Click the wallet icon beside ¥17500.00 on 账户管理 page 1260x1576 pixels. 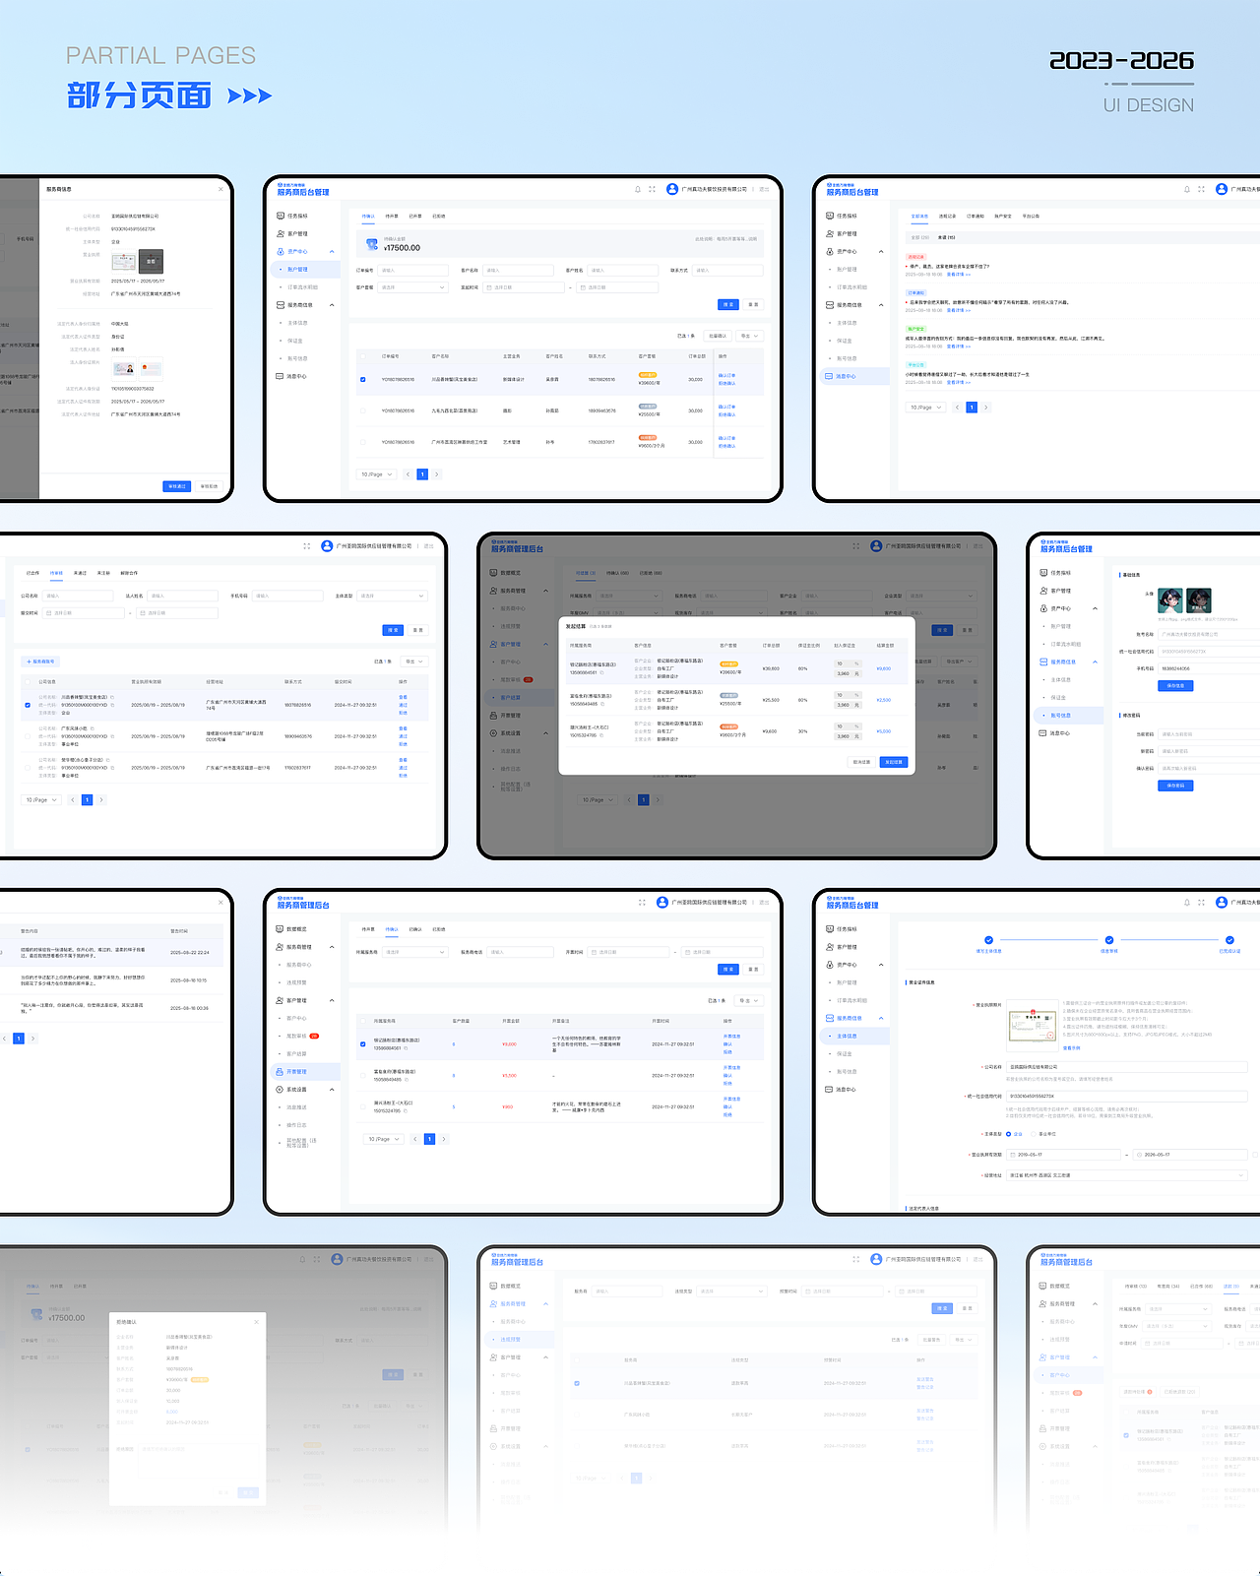[x=371, y=244]
